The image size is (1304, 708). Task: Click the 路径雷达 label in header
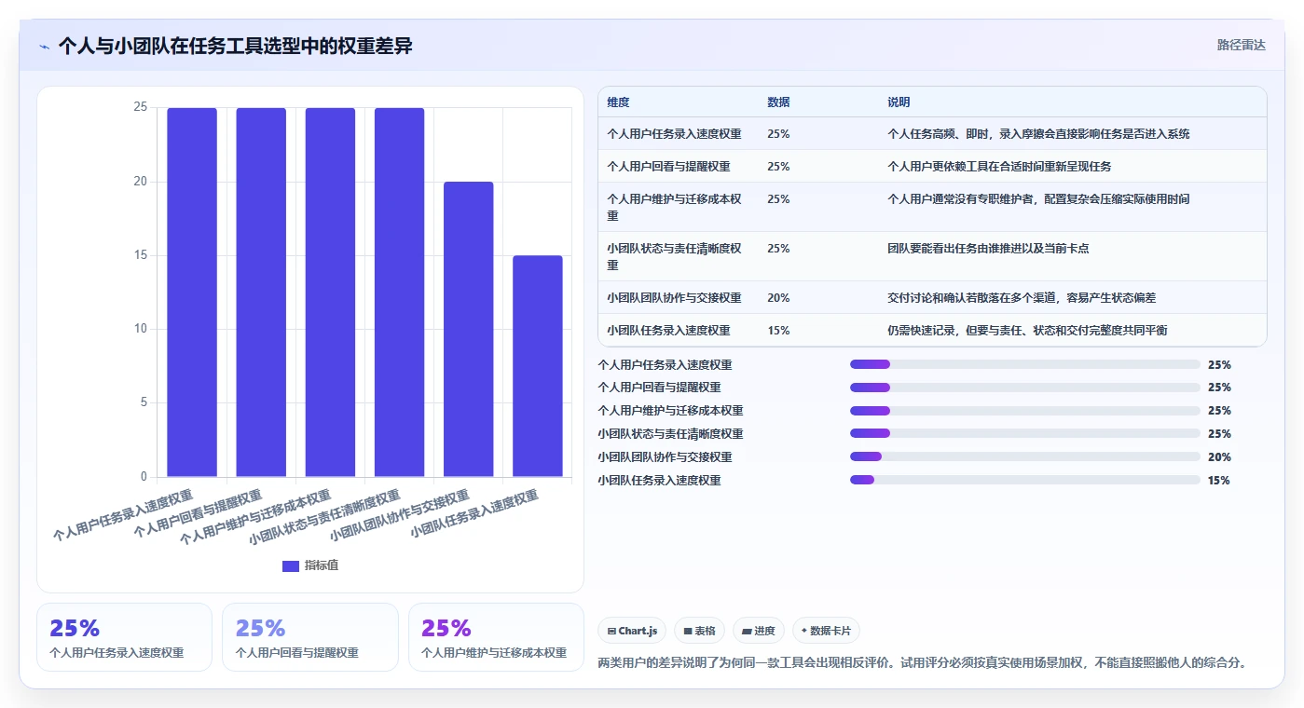(1241, 45)
